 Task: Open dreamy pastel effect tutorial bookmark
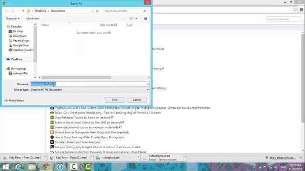[x=88, y=128]
